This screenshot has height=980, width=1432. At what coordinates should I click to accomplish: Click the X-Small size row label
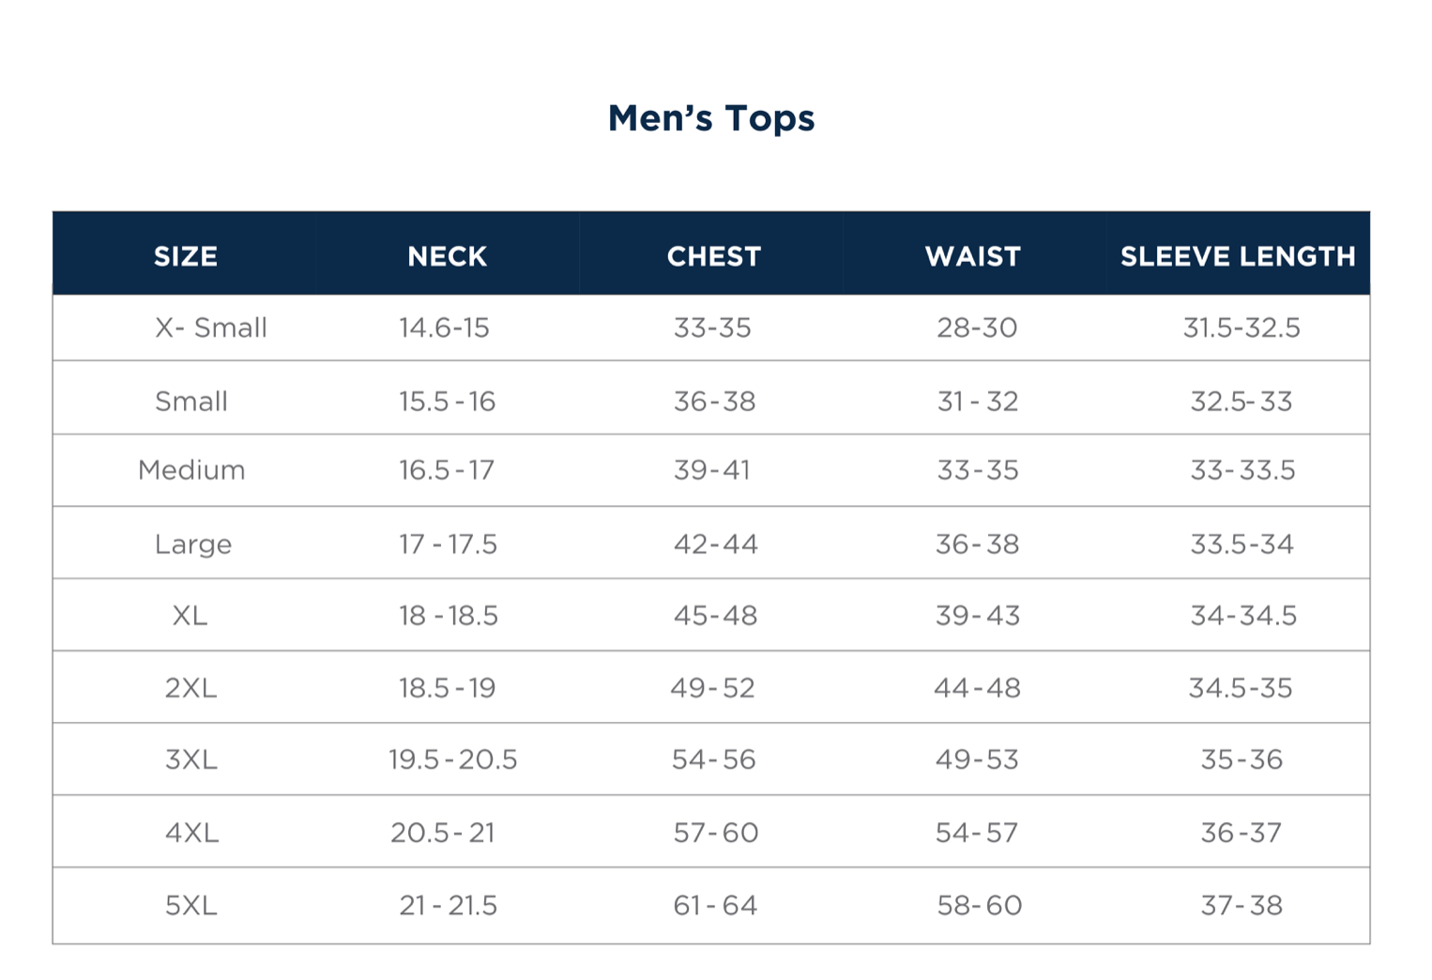click(x=211, y=328)
